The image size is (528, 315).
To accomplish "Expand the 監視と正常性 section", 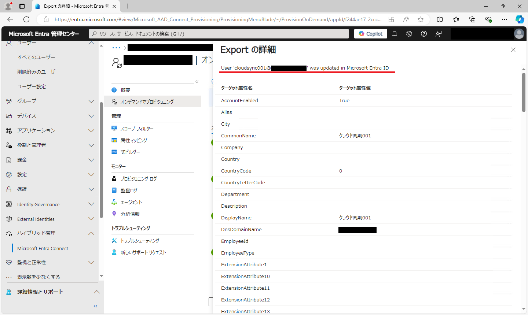I will tap(91, 263).
